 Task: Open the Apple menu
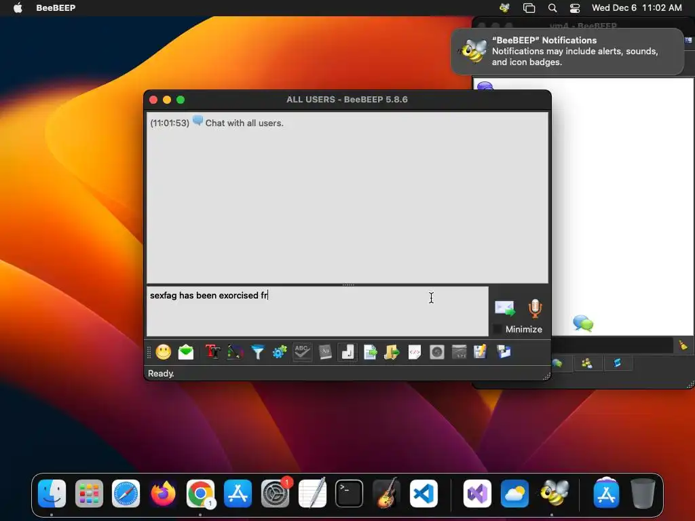click(18, 7)
